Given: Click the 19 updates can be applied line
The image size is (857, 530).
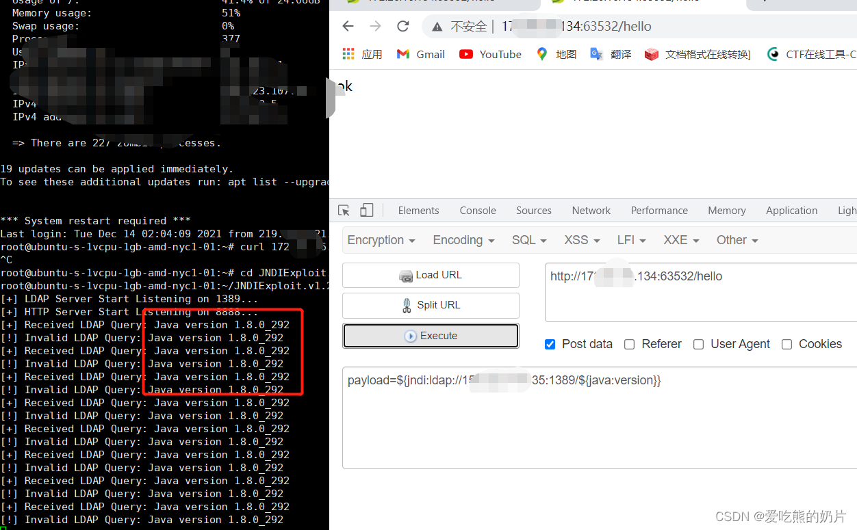Looking at the screenshot, I should pyautogui.click(x=117, y=169).
